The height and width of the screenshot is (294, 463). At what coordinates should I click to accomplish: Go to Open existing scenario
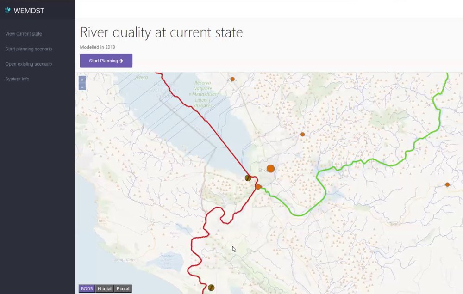point(29,64)
